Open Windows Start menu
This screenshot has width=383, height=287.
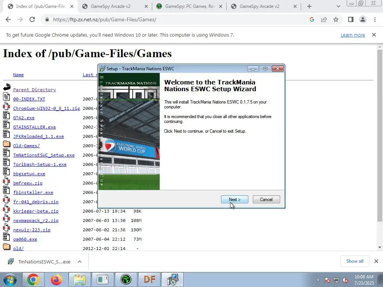tap(10, 280)
